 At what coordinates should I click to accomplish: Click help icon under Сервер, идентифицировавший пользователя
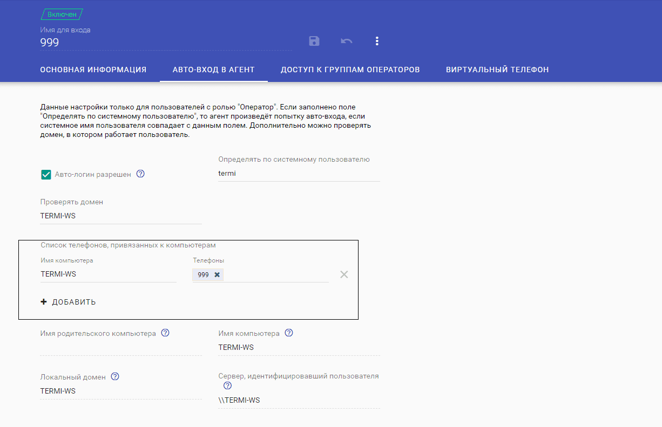coord(227,385)
